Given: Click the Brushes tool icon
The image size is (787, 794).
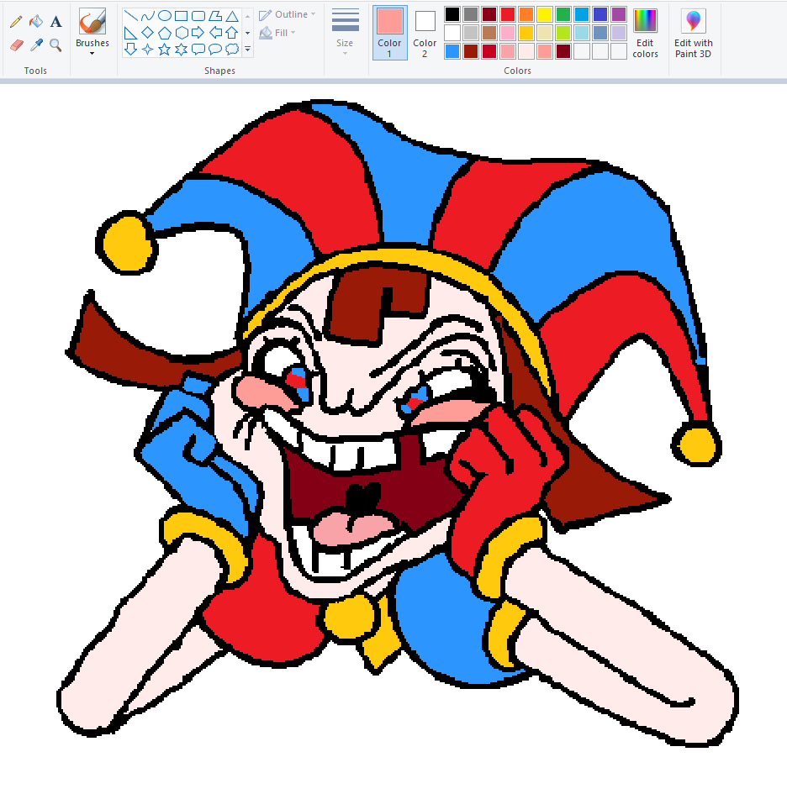Looking at the screenshot, I should click(x=92, y=21).
